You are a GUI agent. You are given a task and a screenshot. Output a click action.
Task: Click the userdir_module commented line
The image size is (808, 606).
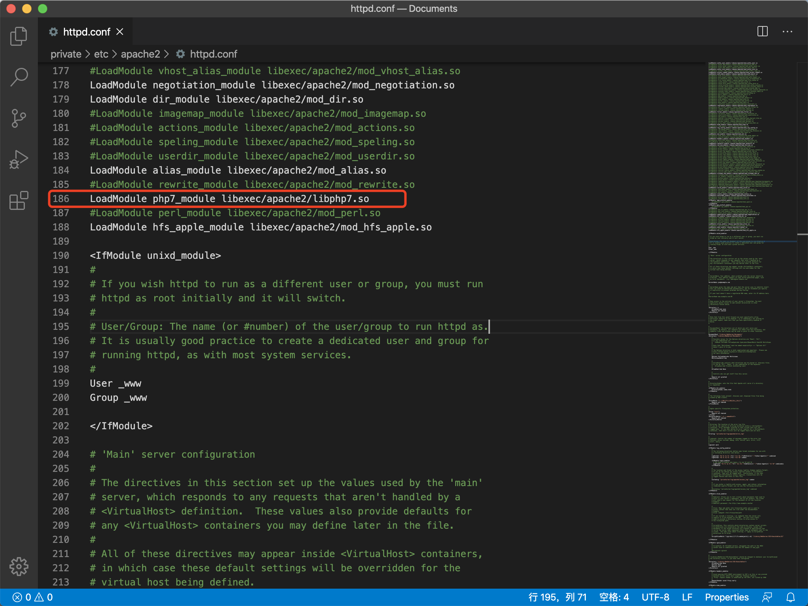point(252,156)
